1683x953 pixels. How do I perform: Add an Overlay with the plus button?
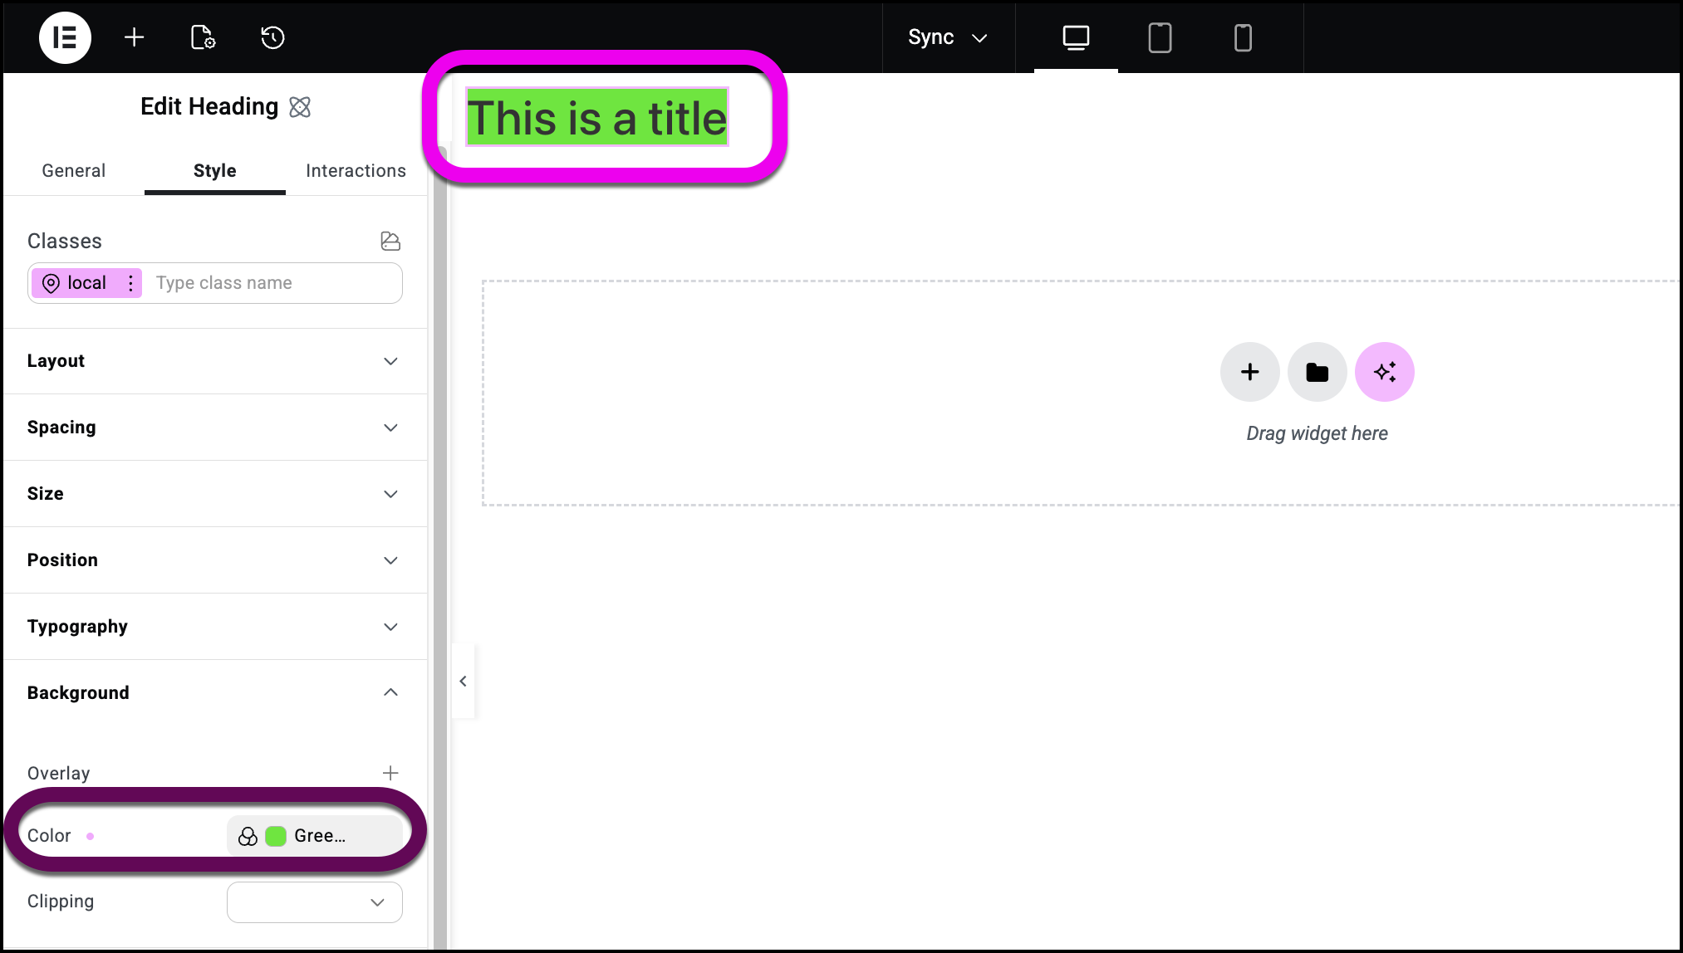tap(390, 772)
